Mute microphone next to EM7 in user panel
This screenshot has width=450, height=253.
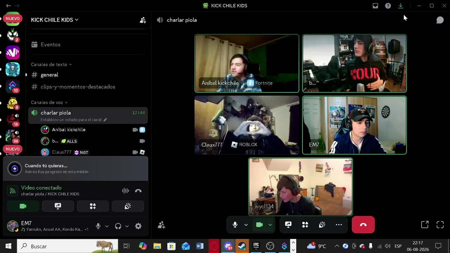[x=98, y=226]
